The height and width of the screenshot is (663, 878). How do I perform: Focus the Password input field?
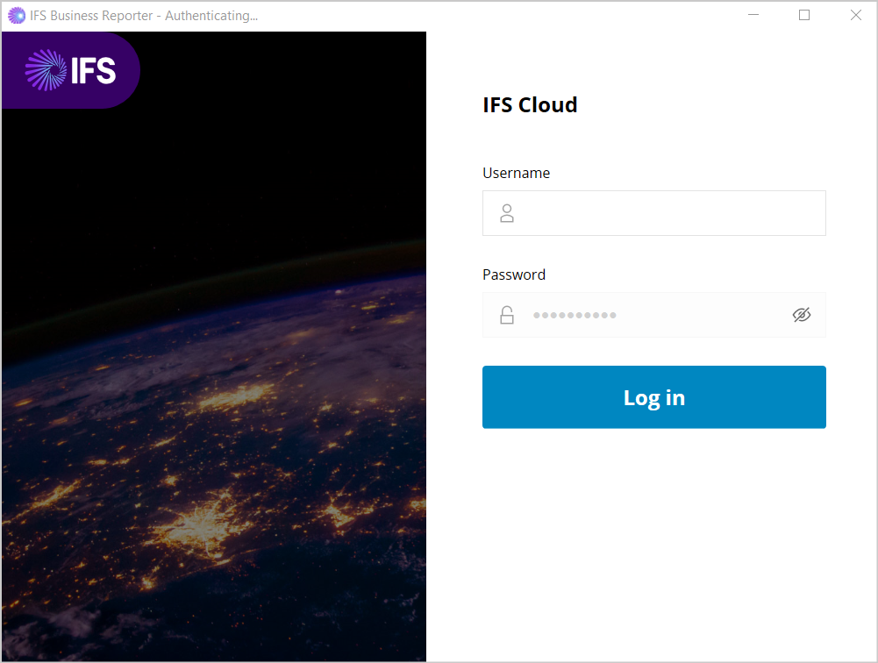[x=653, y=314]
